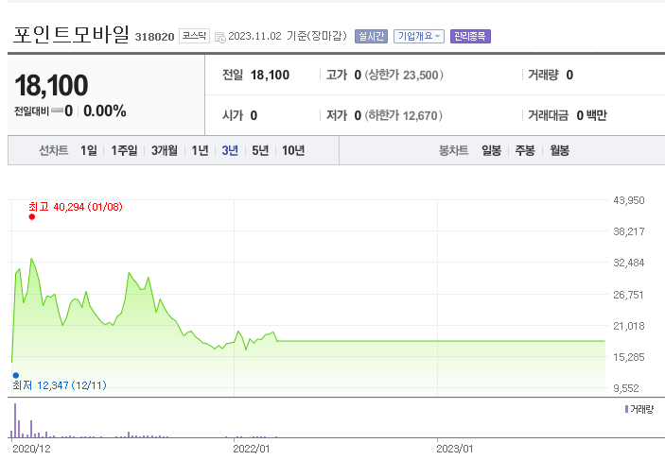Switch to 주봉 candlestick chart
Screen dimensions: 665x460
pyautogui.click(x=525, y=150)
